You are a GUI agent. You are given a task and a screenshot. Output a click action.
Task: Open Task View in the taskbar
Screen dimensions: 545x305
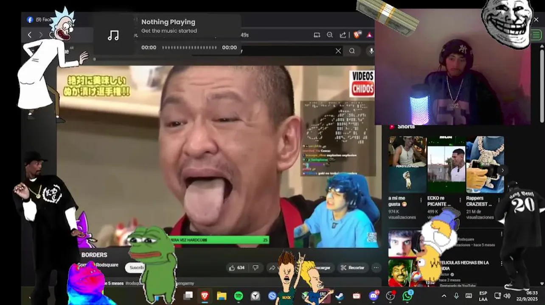[x=188, y=296]
